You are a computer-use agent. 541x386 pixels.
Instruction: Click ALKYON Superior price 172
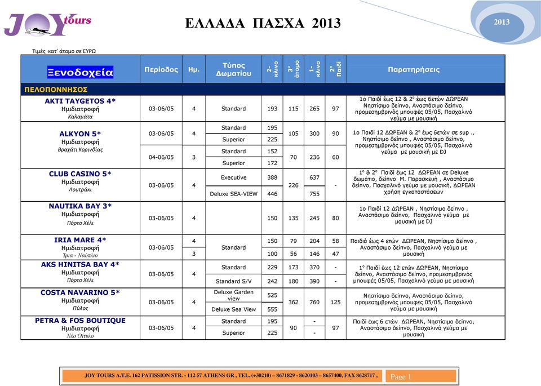272,163
